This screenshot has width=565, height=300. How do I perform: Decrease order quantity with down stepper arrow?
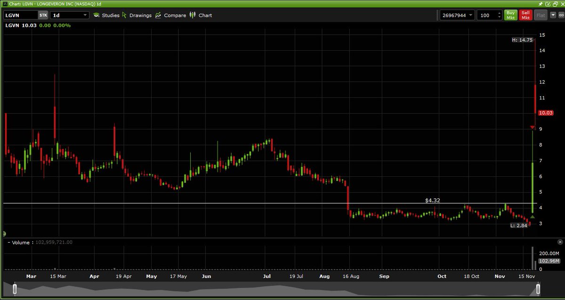(x=499, y=17)
